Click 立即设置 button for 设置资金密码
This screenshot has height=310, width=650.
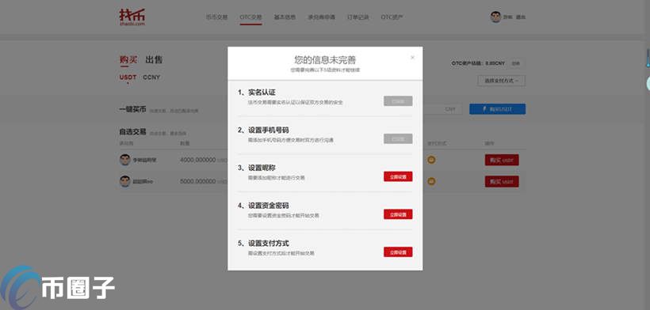[x=398, y=214]
